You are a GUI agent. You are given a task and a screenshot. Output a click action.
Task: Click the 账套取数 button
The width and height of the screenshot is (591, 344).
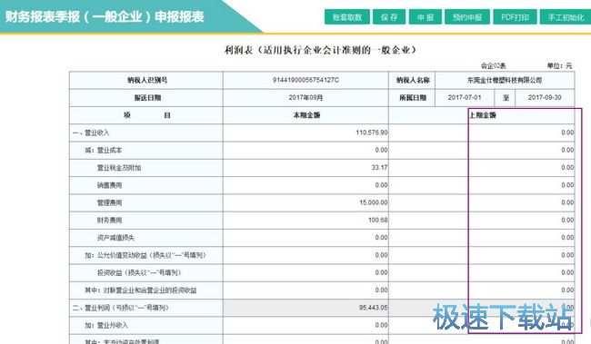point(347,17)
